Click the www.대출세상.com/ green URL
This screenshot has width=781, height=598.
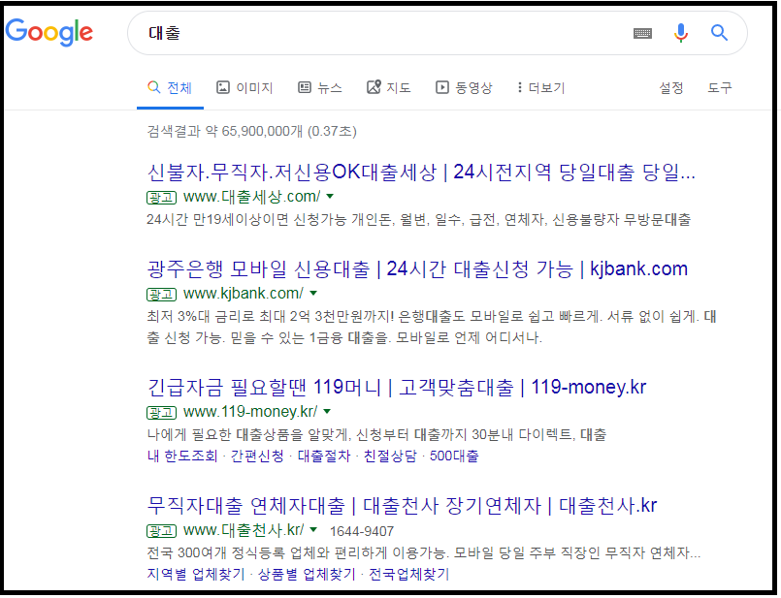pos(251,197)
